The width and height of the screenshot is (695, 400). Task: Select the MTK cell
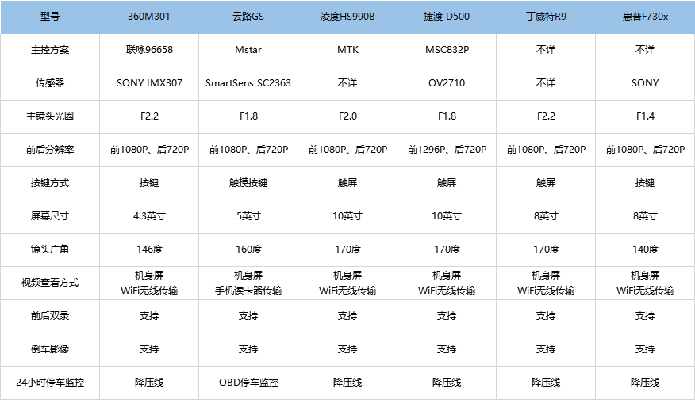click(347, 50)
